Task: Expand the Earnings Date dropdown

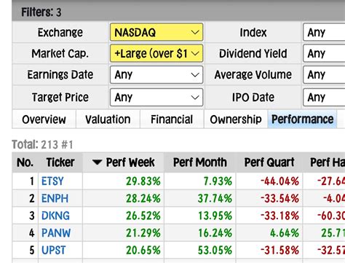Action: [156, 74]
